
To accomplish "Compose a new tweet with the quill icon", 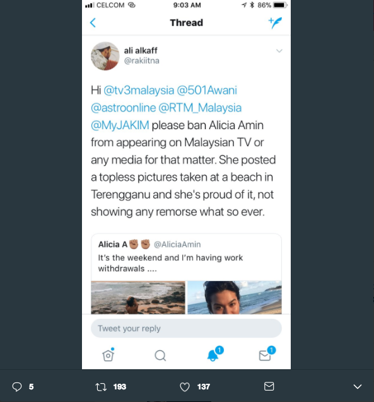I will pyautogui.click(x=275, y=23).
